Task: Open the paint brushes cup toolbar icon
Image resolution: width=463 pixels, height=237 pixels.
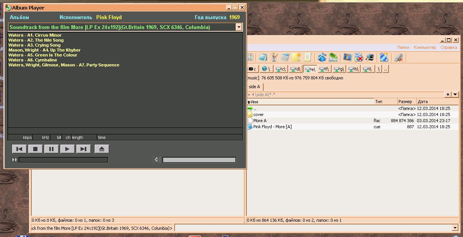Action: (x=274, y=57)
